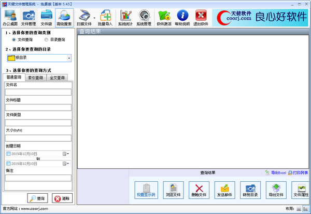Screen dimensions: 311x214
Task: Click 退出软件 to exit program
Action: (201, 18)
